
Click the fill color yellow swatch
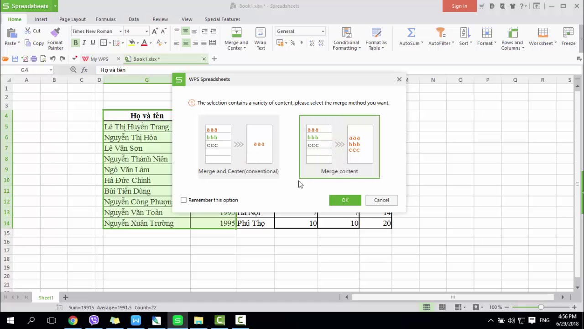pyautogui.click(x=132, y=43)
